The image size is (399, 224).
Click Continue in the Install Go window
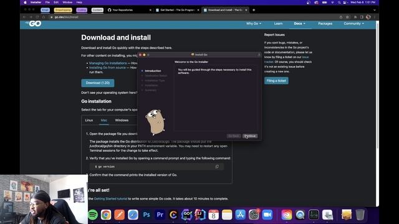click(x=250, y=136)
